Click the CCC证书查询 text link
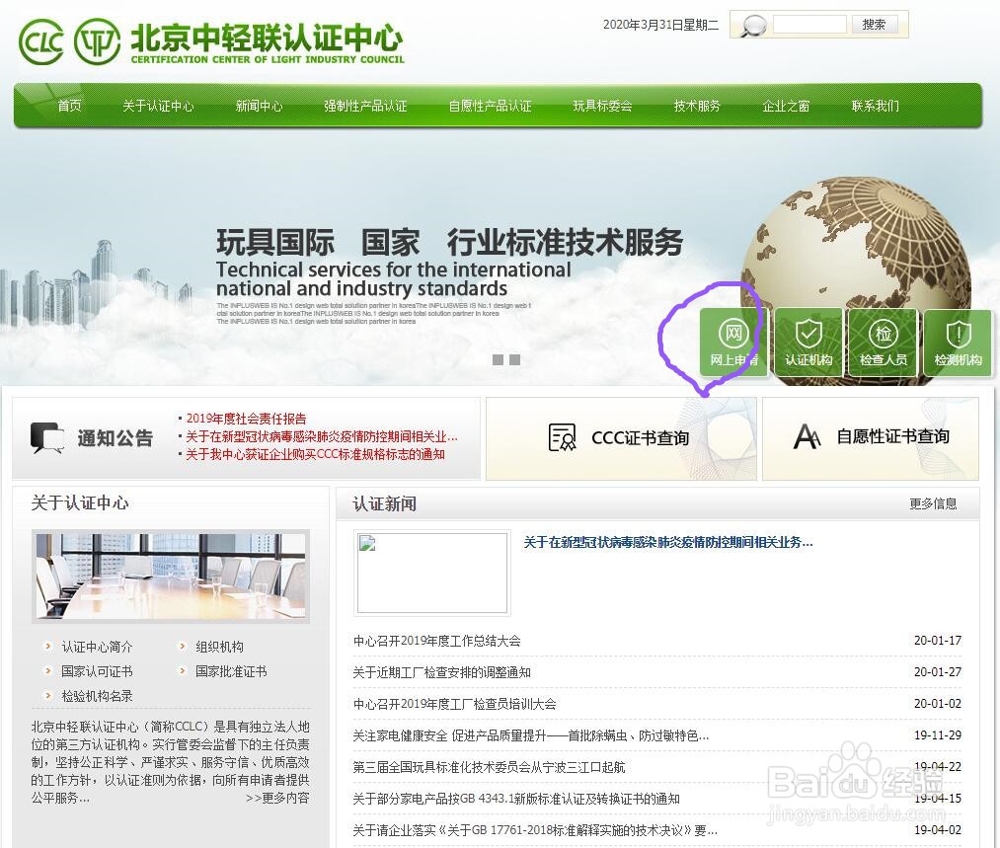1000x848 pixels. 641,438
